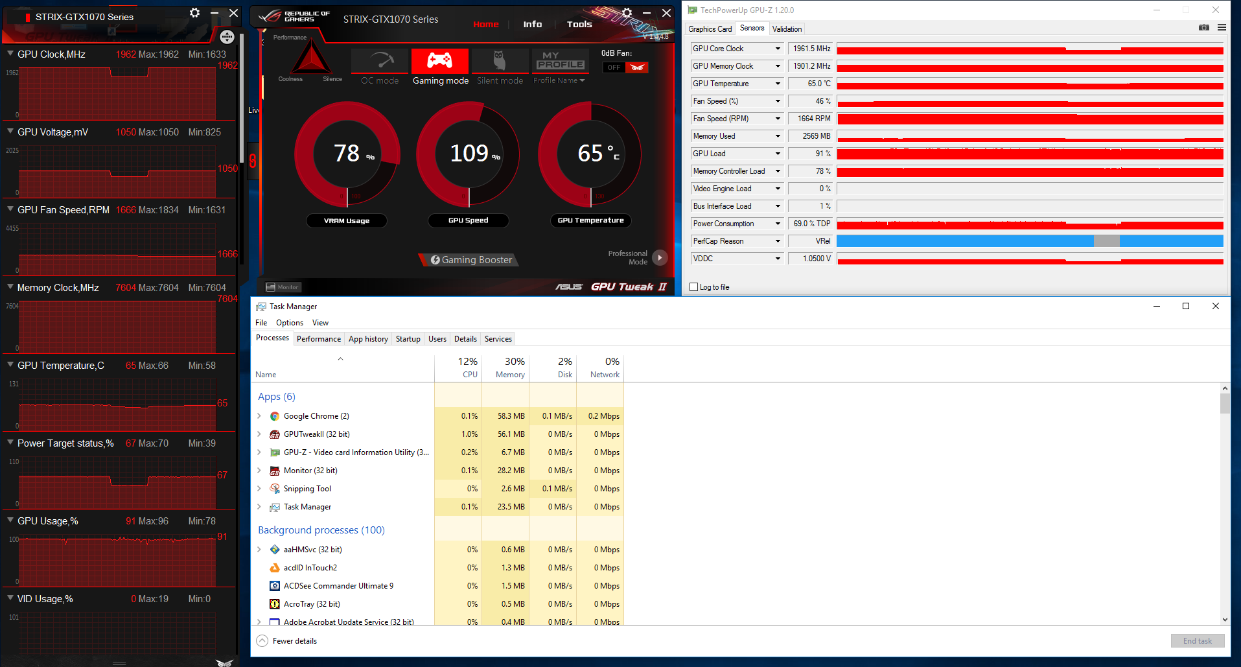The image size is (1241, 667).
Task: Click the VRAM Usage label button
Action: 347,220
